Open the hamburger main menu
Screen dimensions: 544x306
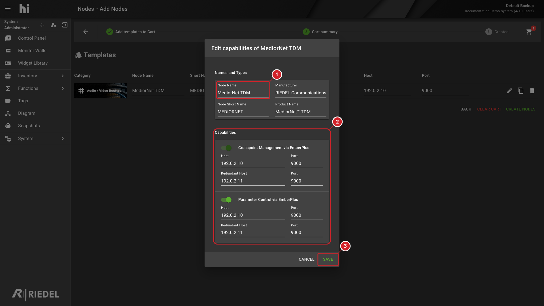point(8,8)
